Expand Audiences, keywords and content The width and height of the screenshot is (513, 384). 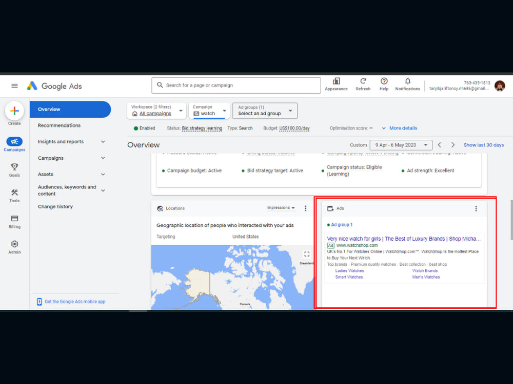tap(103, 190)
